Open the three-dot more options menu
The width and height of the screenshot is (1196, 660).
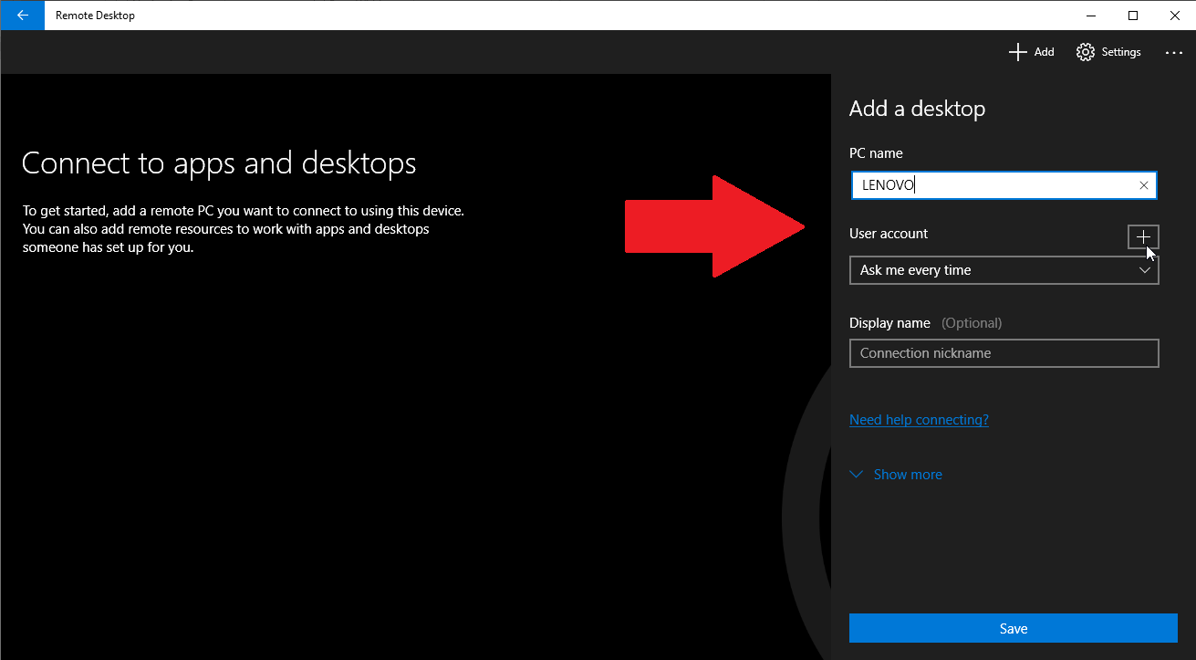pyautogui.click(x=1174, y=53)
